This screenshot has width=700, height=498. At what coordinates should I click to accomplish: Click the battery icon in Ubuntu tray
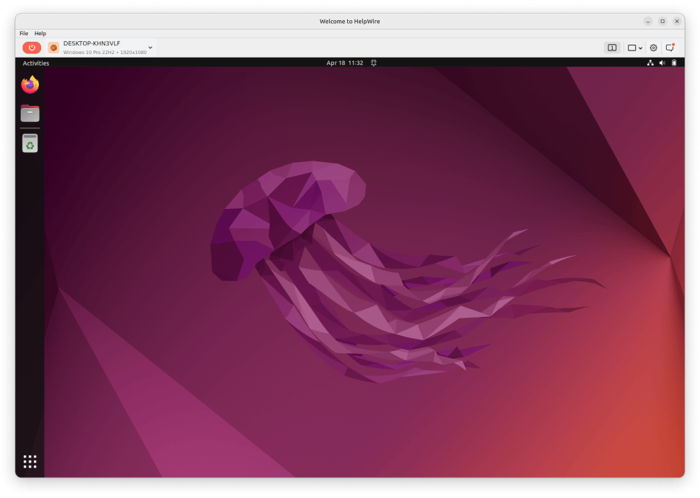pyautogui.click(x=674, y=63)
